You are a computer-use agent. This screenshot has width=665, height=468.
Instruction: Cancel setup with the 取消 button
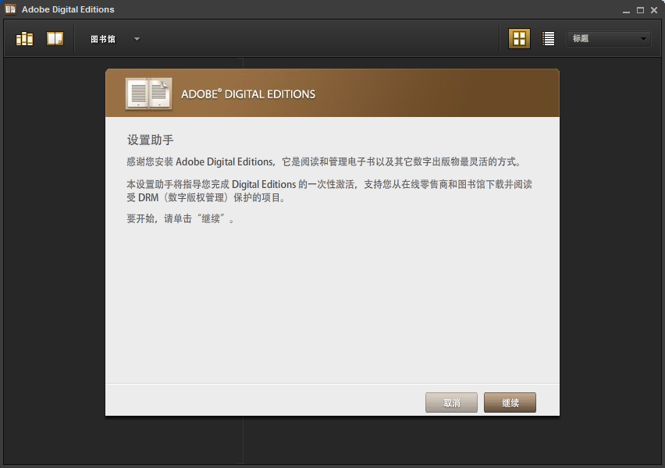[451, 402]
